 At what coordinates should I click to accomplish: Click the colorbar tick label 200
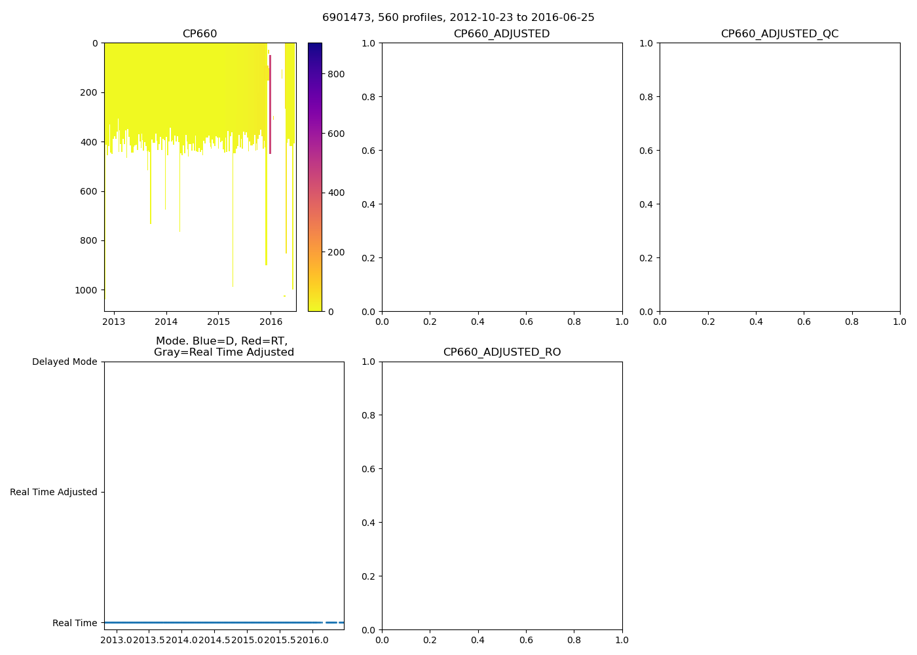point(336,252)
